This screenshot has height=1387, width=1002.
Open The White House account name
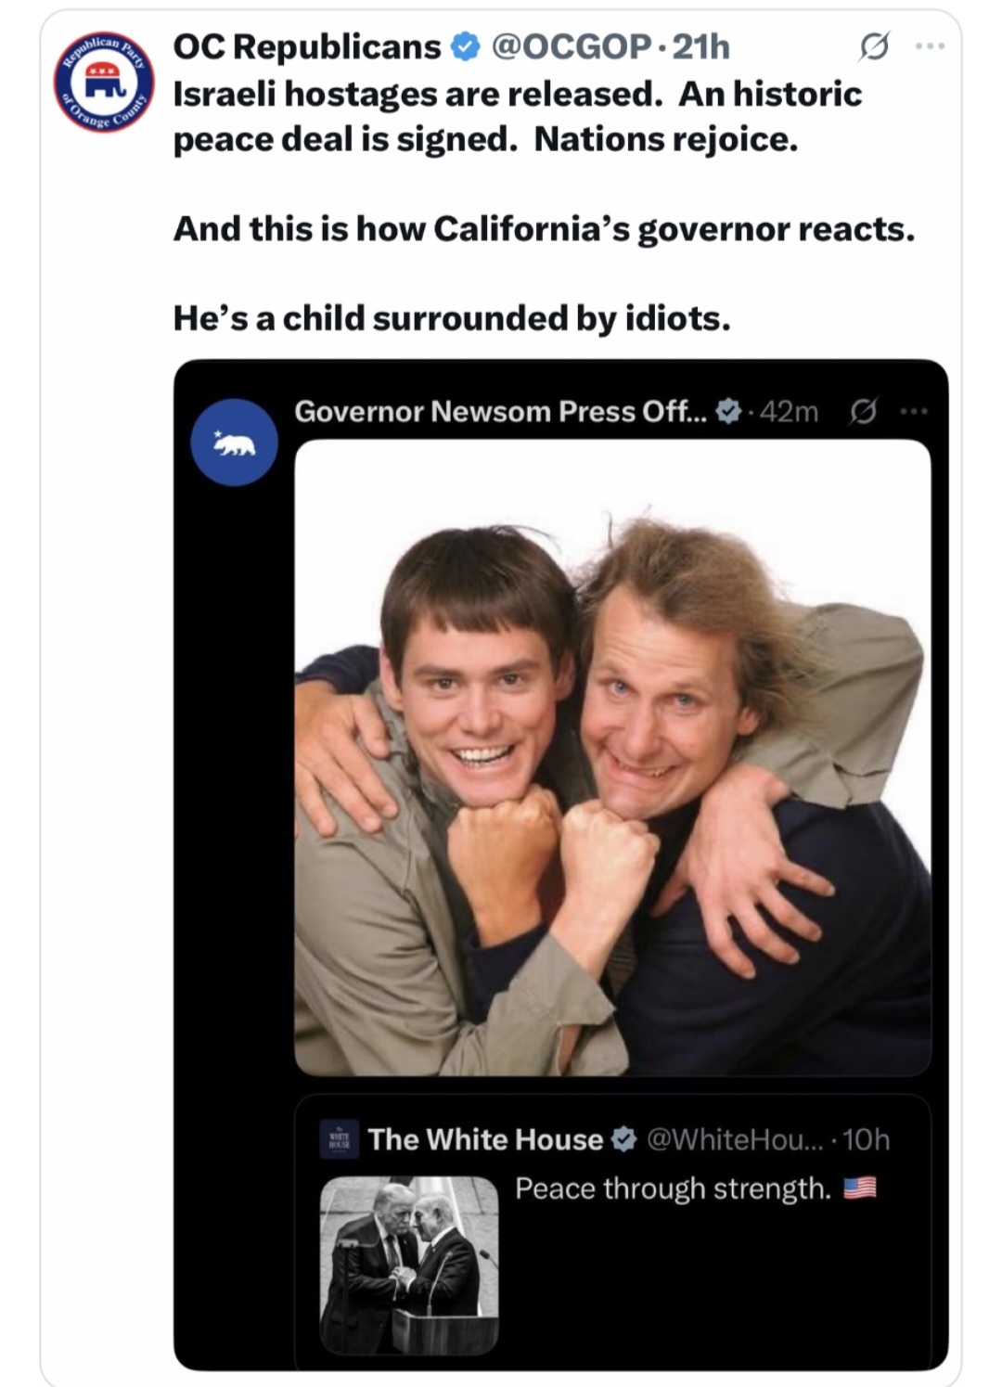[485, 1139]
